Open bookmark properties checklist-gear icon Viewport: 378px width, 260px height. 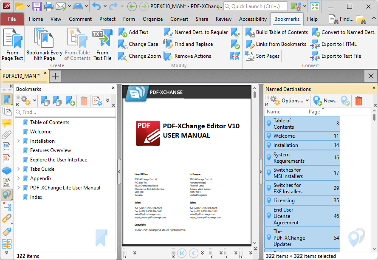(x=97, y=101)
